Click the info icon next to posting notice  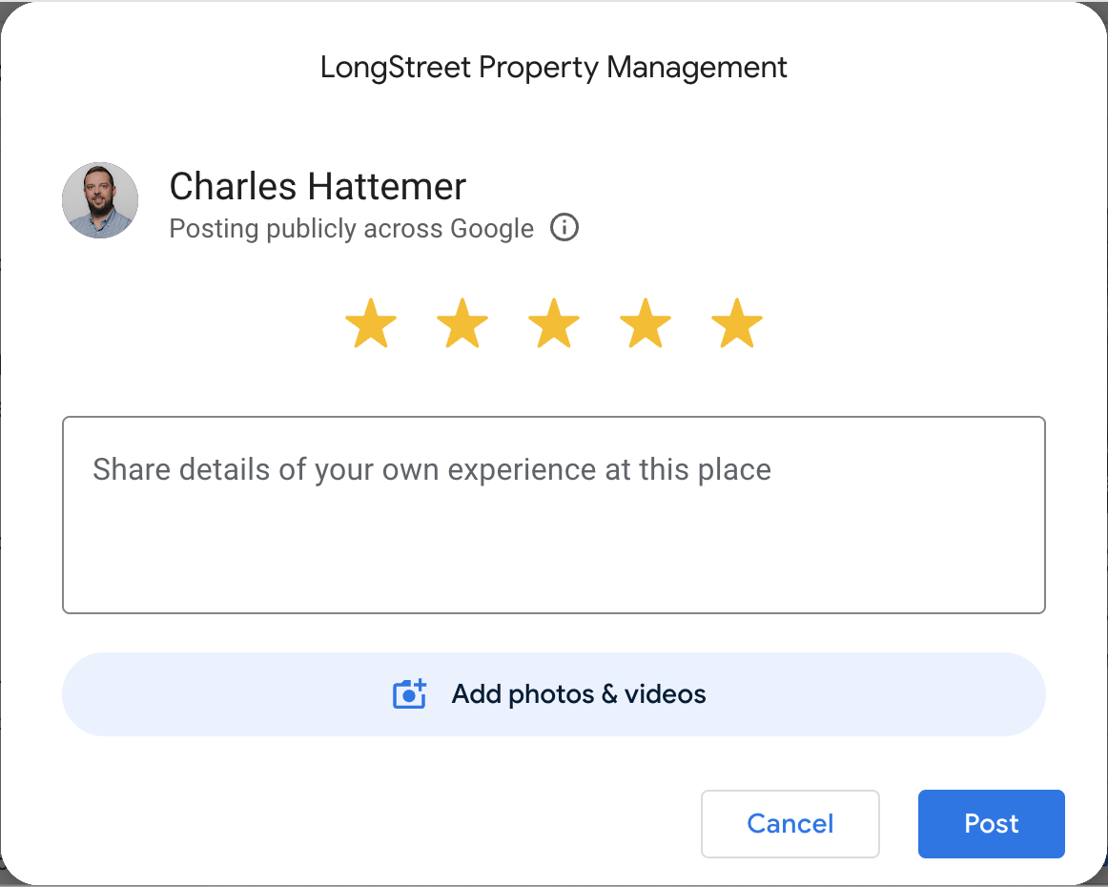[564, 228]
